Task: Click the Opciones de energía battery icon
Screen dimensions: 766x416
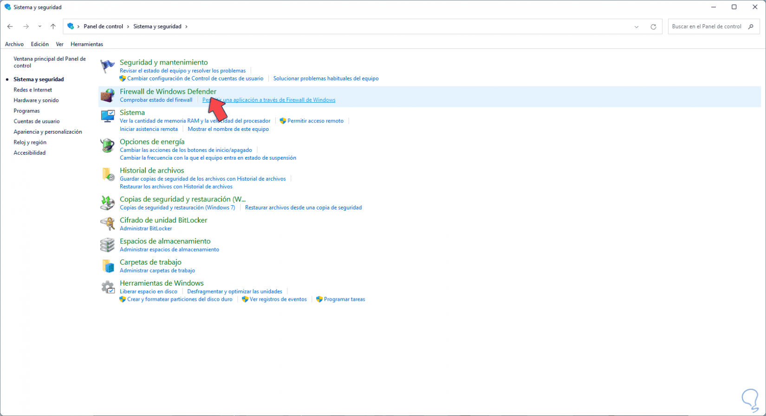Action: point(108,146)
